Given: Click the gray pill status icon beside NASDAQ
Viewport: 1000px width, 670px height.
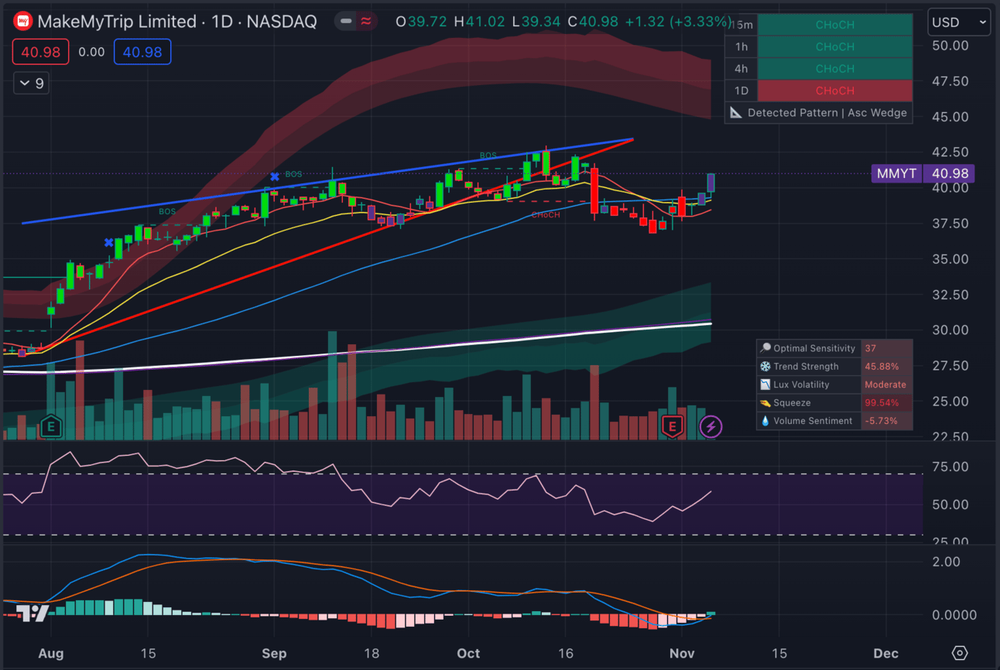Looking at the screenshot, I should [346, 21].
